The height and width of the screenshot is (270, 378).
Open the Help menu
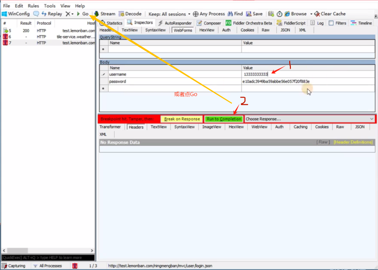point(80,6)
